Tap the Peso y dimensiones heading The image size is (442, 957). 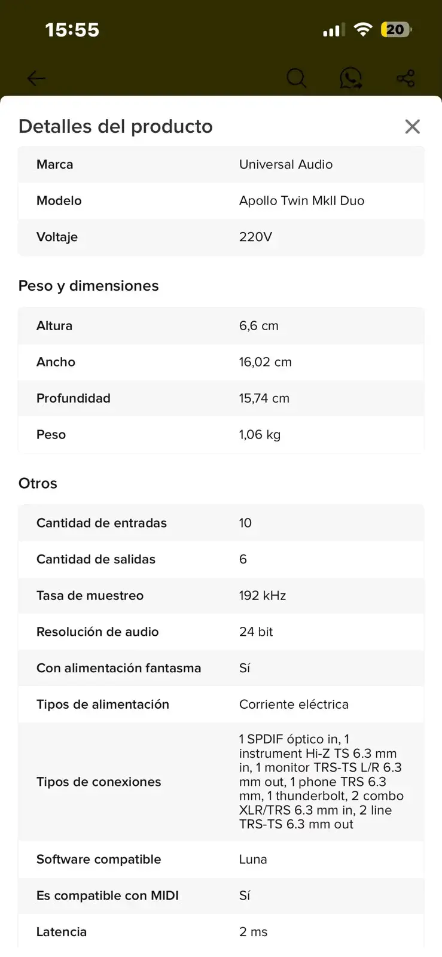(89, 286)
